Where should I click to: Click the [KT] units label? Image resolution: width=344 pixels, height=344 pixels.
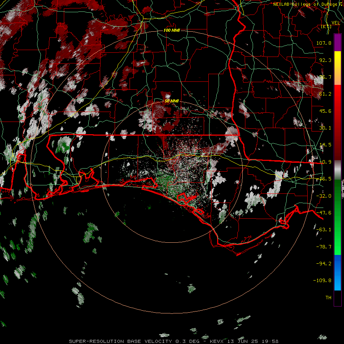pyautogui.click(x=326, y=26)
